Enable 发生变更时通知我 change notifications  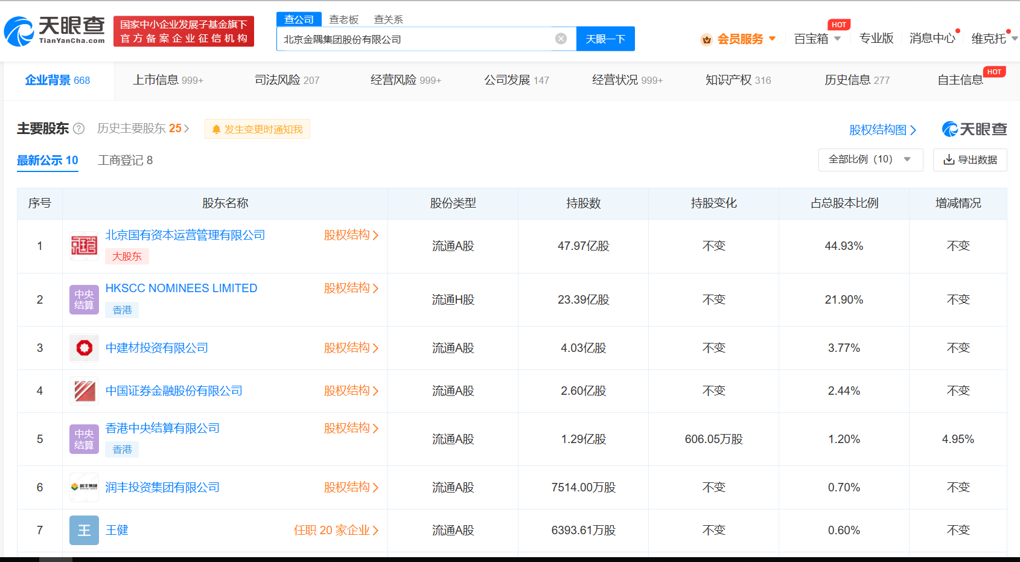point(257,129)
